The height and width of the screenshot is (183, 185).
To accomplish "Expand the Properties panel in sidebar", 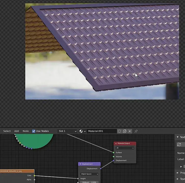I will [178, 173].
